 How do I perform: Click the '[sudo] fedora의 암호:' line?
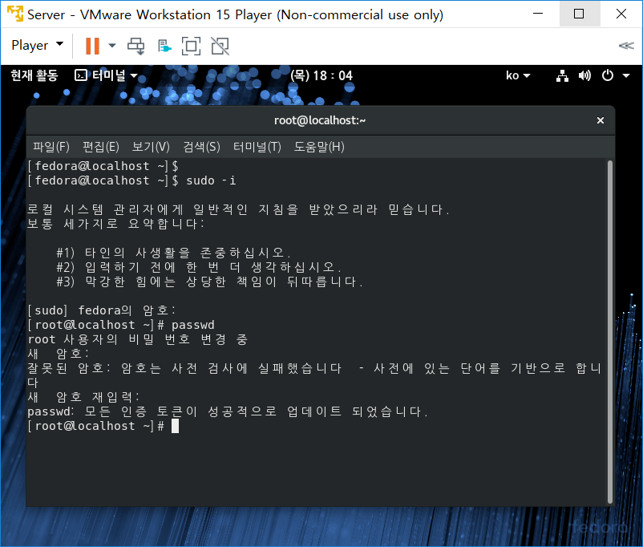tap(101, 310)
